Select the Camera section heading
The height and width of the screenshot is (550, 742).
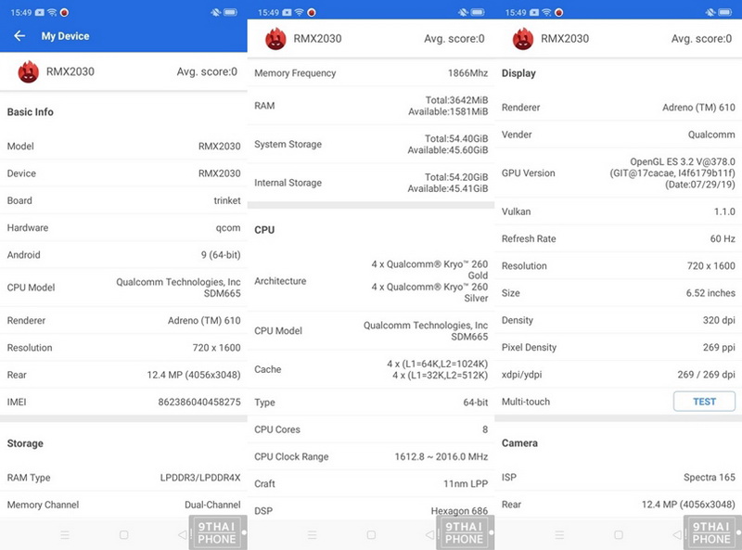[519, 443]
